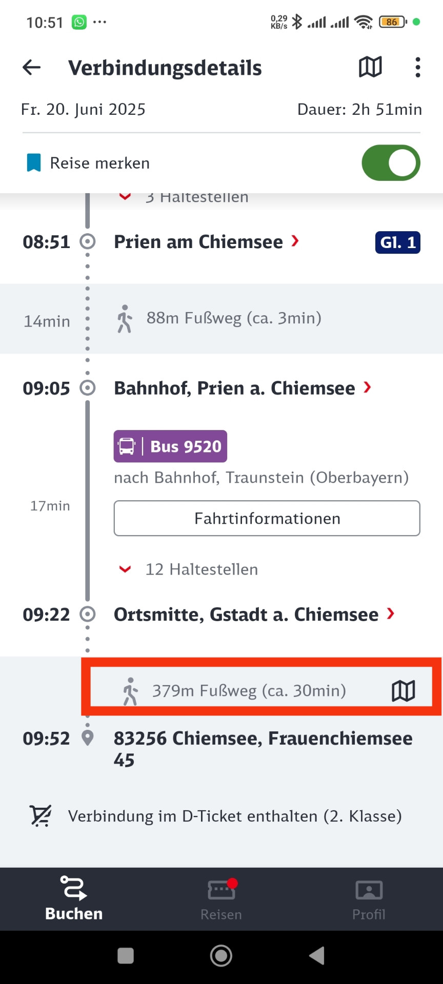Tap the blue bookmark icon
The image size is (443, 984).
tap(34, 163)
